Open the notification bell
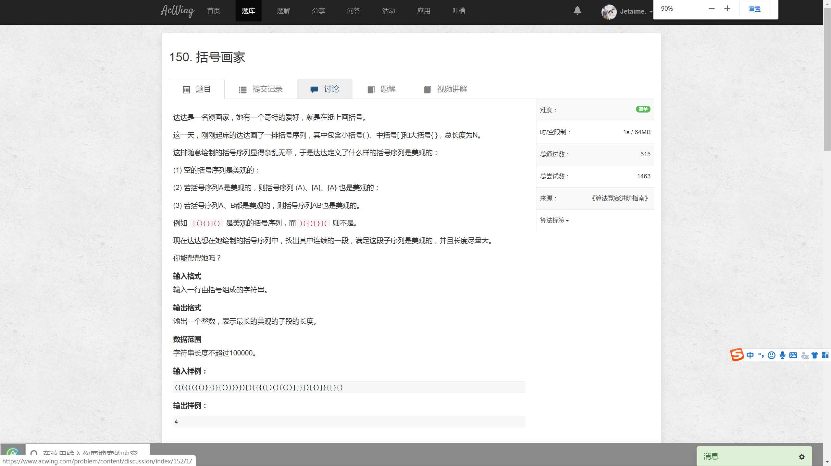The width and height of the screenshot is (831, 466). [577, 11]
